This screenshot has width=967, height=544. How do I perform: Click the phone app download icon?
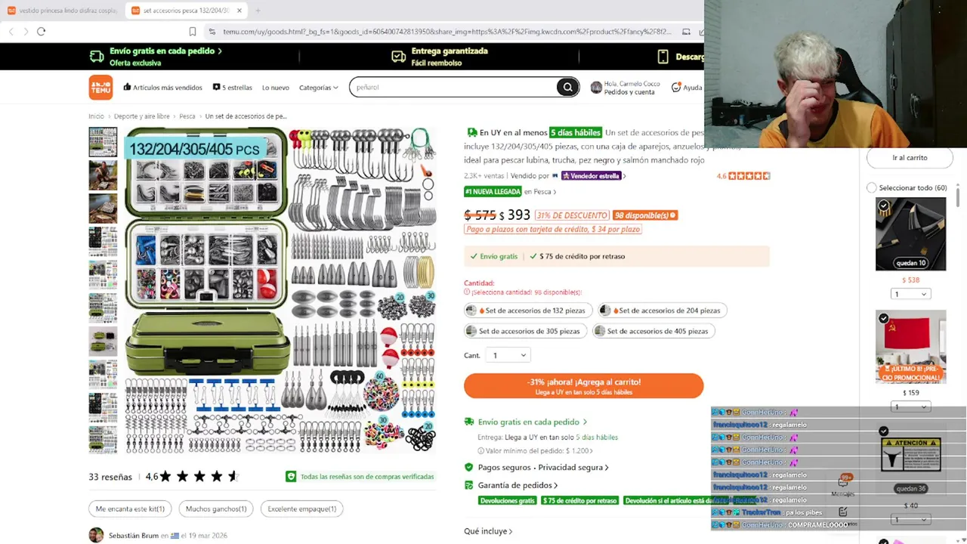click(663, 57)
